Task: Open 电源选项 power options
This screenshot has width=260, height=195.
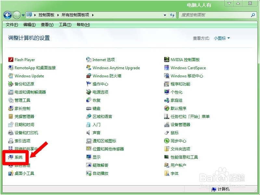Action: 101,92
